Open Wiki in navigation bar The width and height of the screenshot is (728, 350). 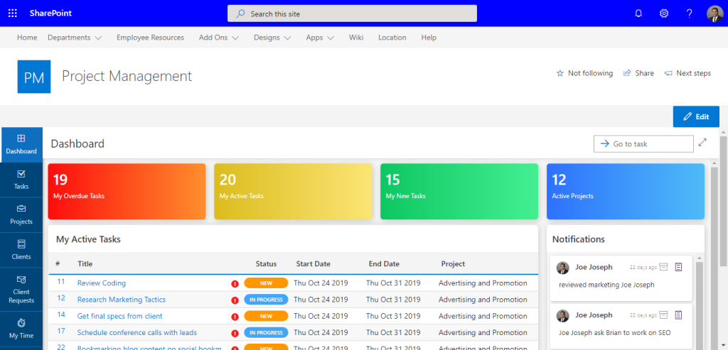point(356,38)
